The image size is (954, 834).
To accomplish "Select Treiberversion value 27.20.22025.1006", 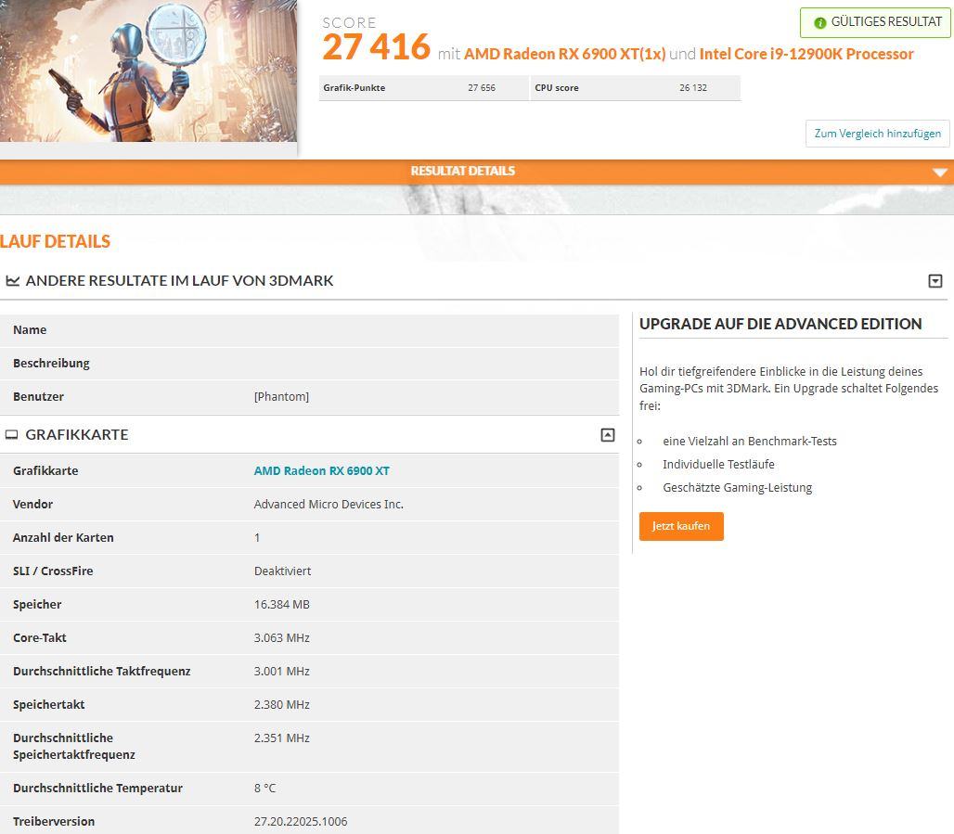I will 301,822.
